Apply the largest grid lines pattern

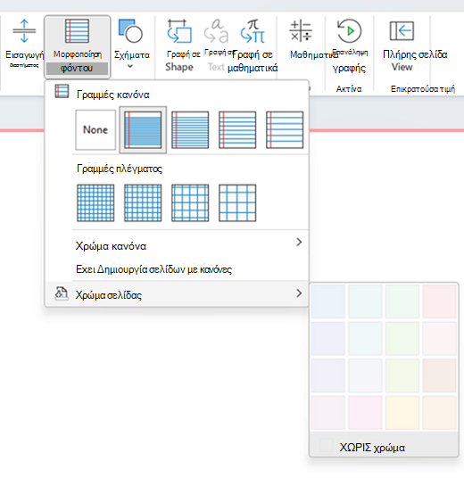tap(237, 202)
